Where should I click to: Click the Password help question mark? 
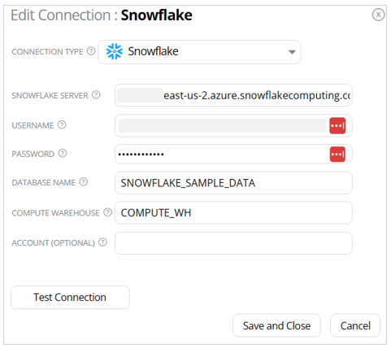tap(63, 154)
